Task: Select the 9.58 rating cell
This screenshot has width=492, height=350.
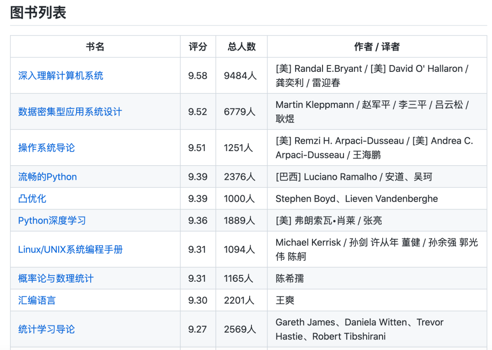Action: [198, 76]
